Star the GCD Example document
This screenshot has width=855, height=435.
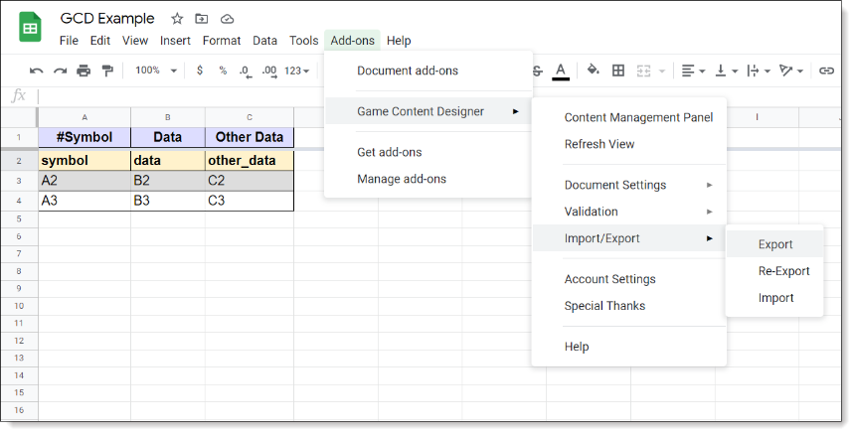[177, 19]
